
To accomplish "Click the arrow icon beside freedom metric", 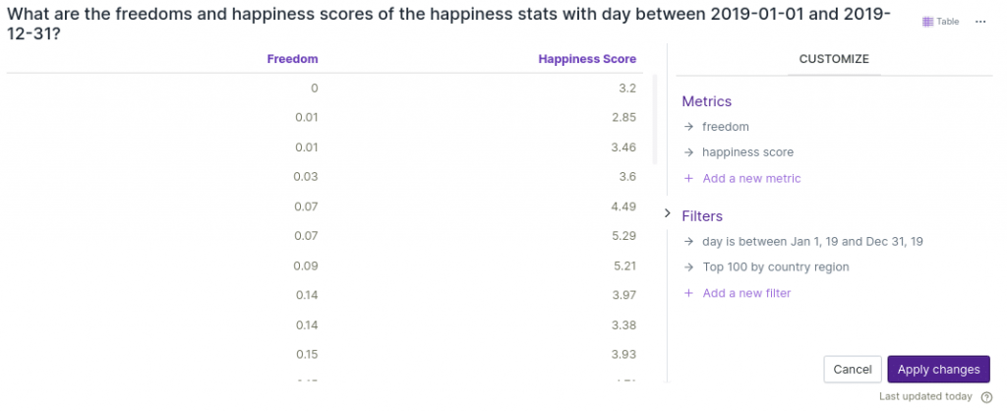I will tap(688, 127).
